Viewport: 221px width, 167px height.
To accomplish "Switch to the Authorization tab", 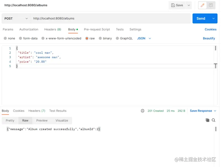I will tap(29, 29).
